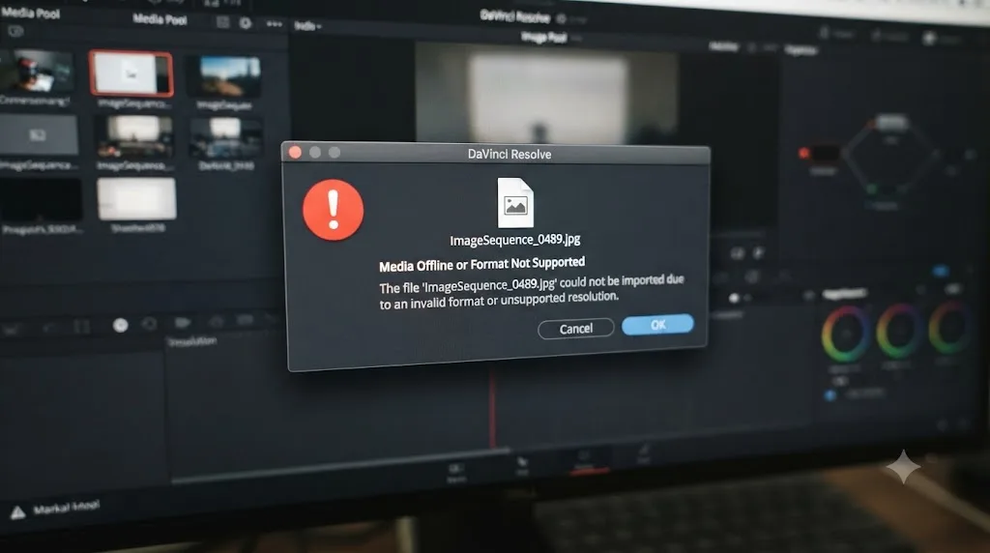
Task: Switch media pool to thumbnail grid view icon
Action: pos(222,23)
